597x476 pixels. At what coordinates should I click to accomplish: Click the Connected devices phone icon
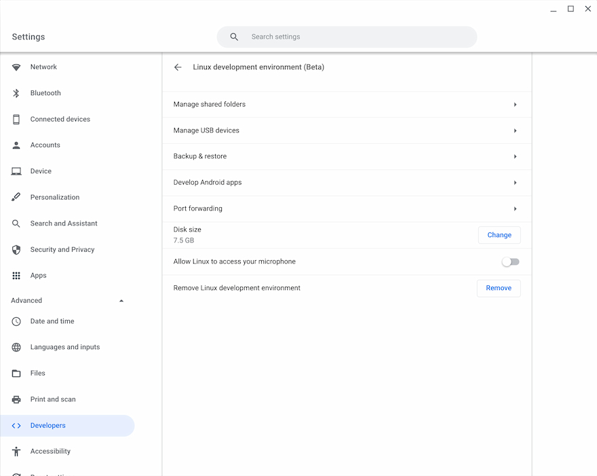click(x=16, y=120)
